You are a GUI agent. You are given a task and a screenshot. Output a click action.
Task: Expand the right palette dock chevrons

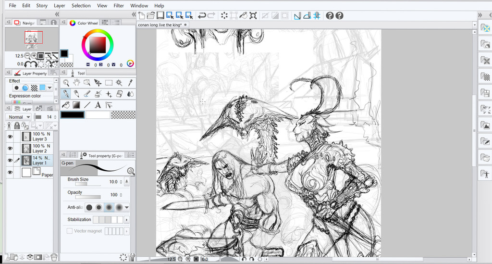[x=480, y=15]
